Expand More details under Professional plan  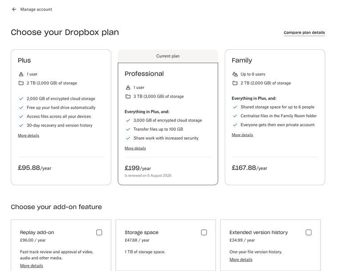click(135, 148)
